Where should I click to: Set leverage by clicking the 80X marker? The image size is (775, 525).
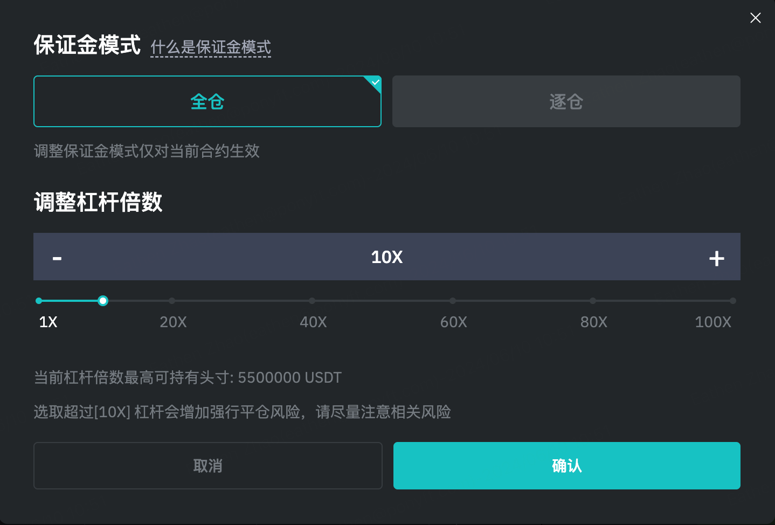click(x=593, y=300)
